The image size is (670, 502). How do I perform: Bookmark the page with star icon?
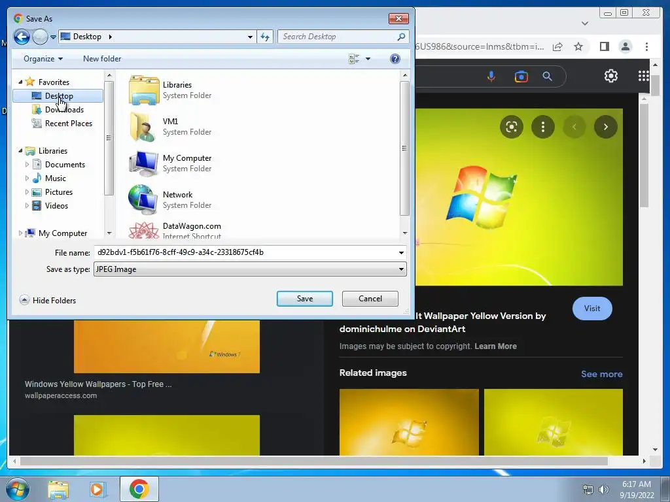[578, 46]
